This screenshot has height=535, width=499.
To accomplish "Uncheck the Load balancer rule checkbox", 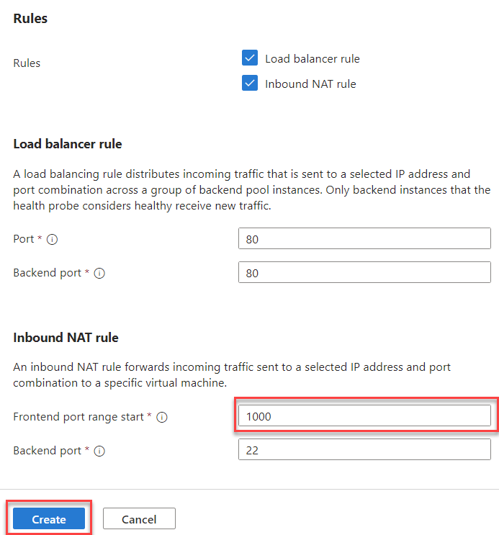I will point(250,58).
